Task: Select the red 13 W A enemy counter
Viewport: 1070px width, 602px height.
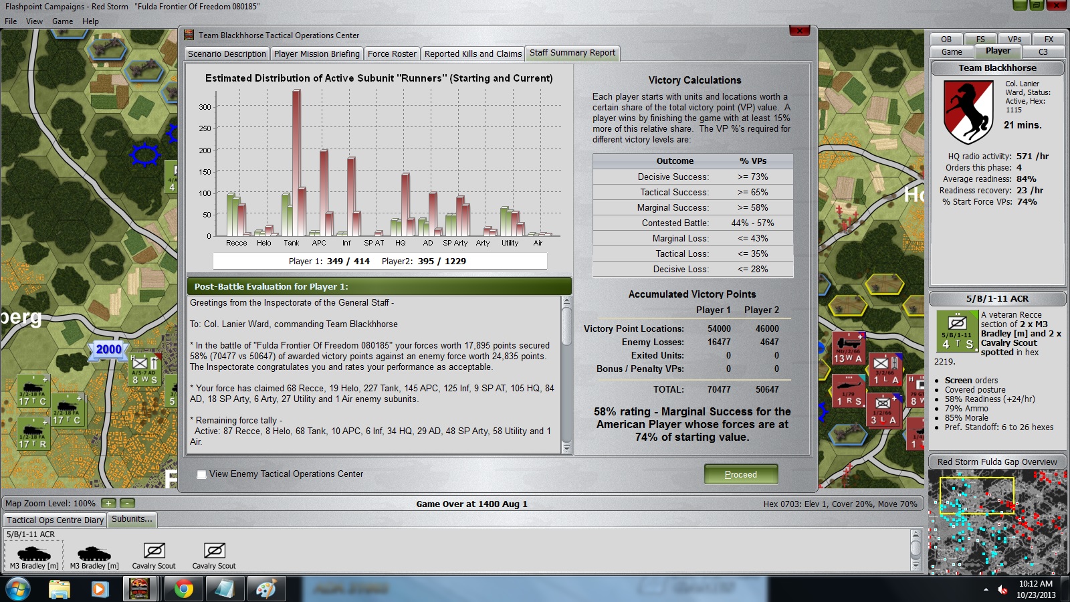Action: pos(847,349)
